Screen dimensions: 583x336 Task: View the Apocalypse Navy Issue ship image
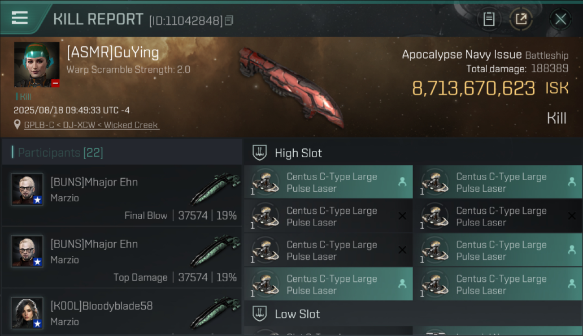(291, 86)
